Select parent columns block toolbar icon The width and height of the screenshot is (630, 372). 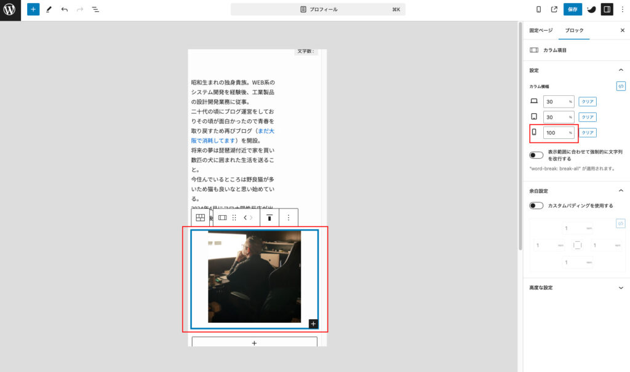pyautogui.click(x=200, y=218)
